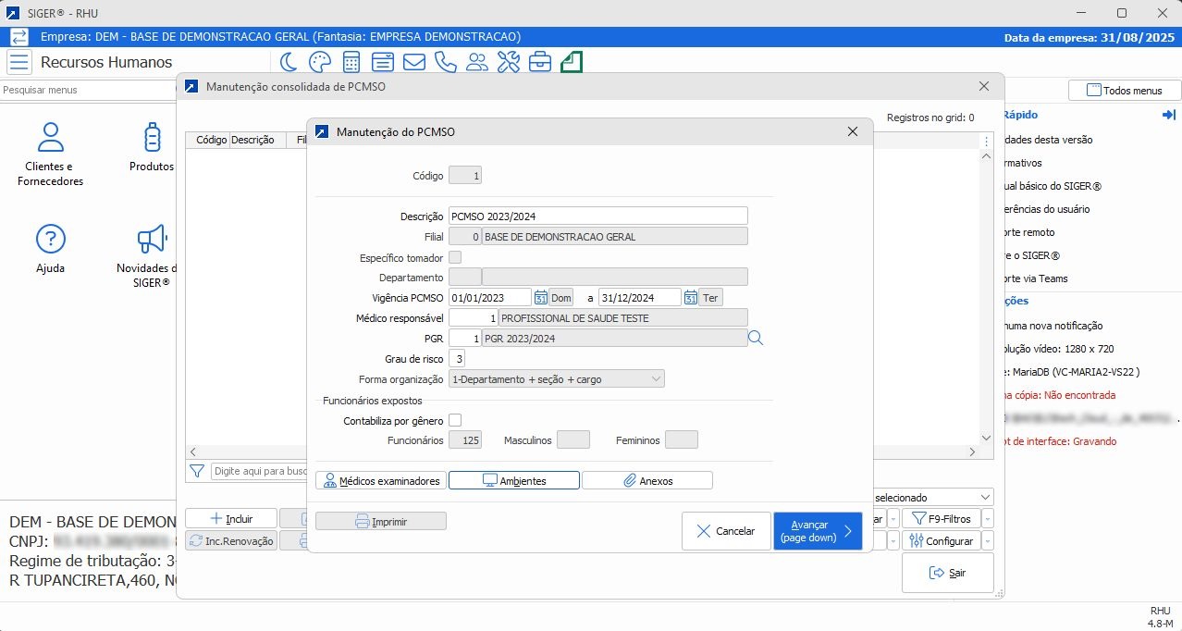Click the PGR magnifier search icon

(756, 338)
